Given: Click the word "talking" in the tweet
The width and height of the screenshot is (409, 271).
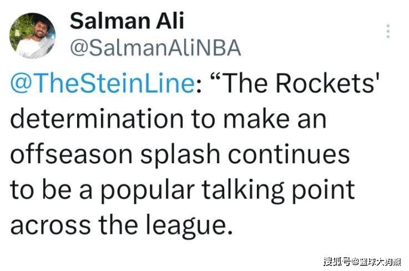Looking at the screenshot, I should [243, 190].
